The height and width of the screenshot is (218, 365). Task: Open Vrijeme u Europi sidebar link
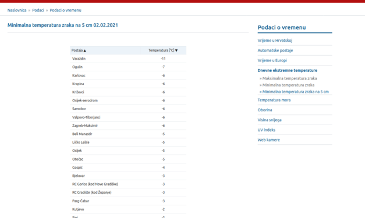tap(272, 60)
